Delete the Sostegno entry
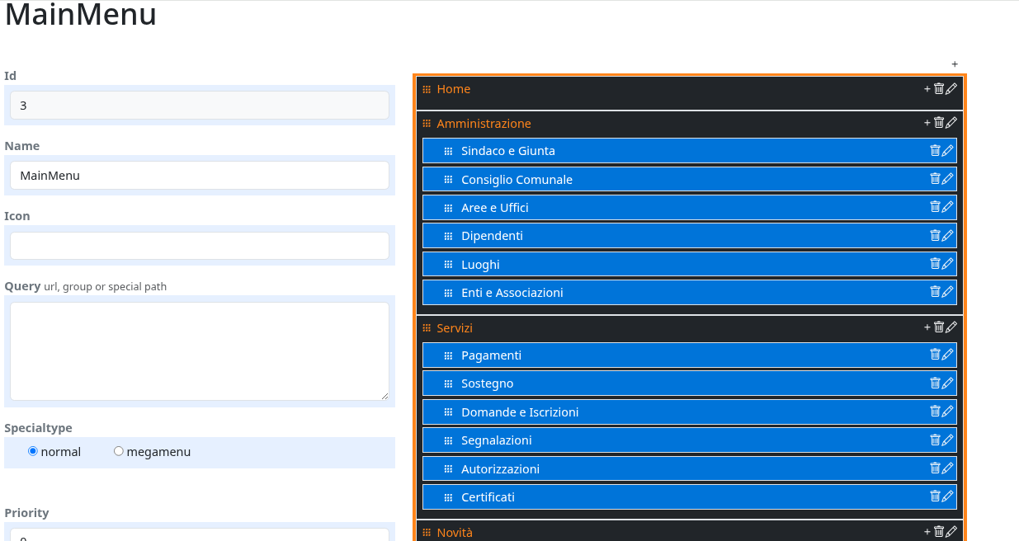The height and width of the screenshot is (541, 1019). [x=936, y=383]
